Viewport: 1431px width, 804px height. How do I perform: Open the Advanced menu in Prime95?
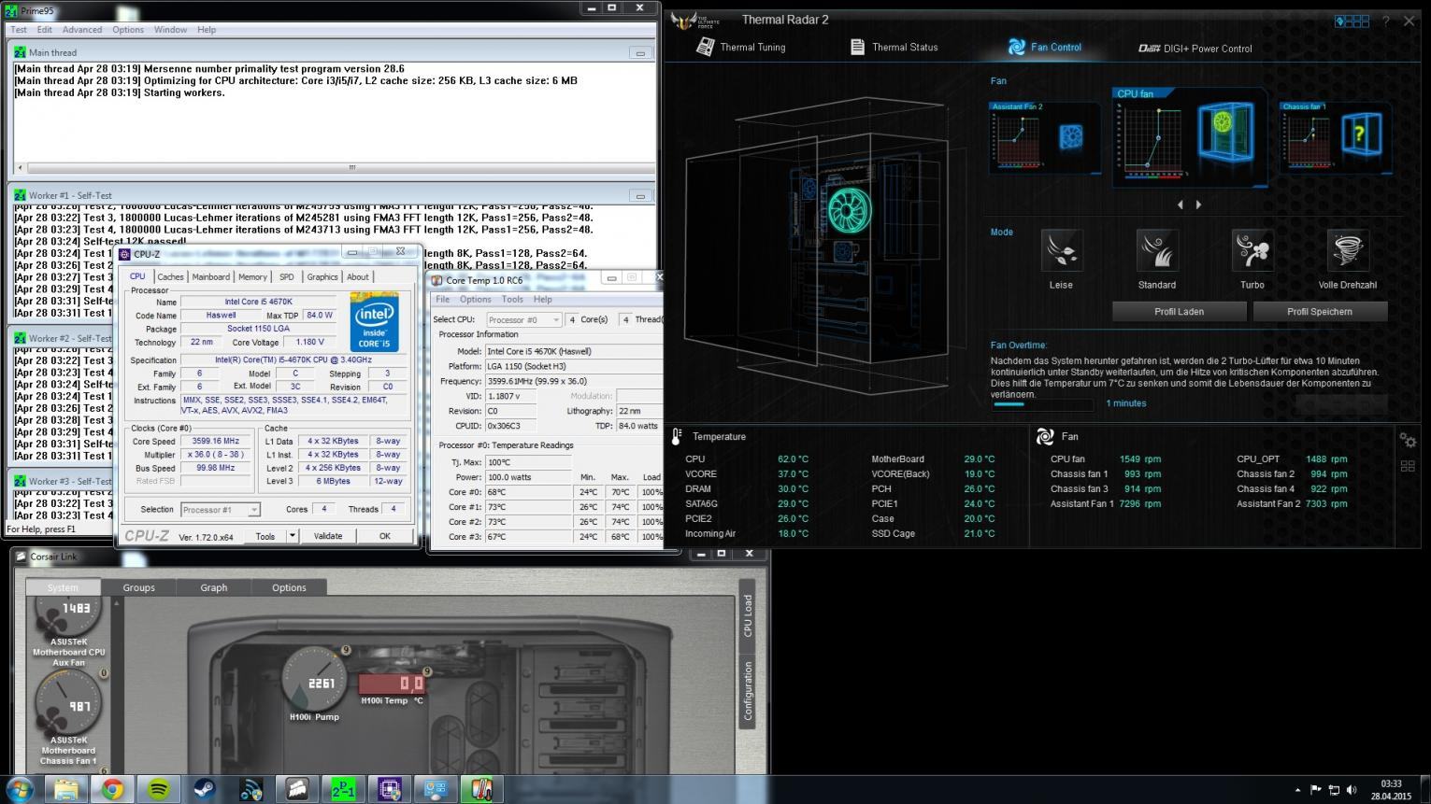(x=82, y=30)
